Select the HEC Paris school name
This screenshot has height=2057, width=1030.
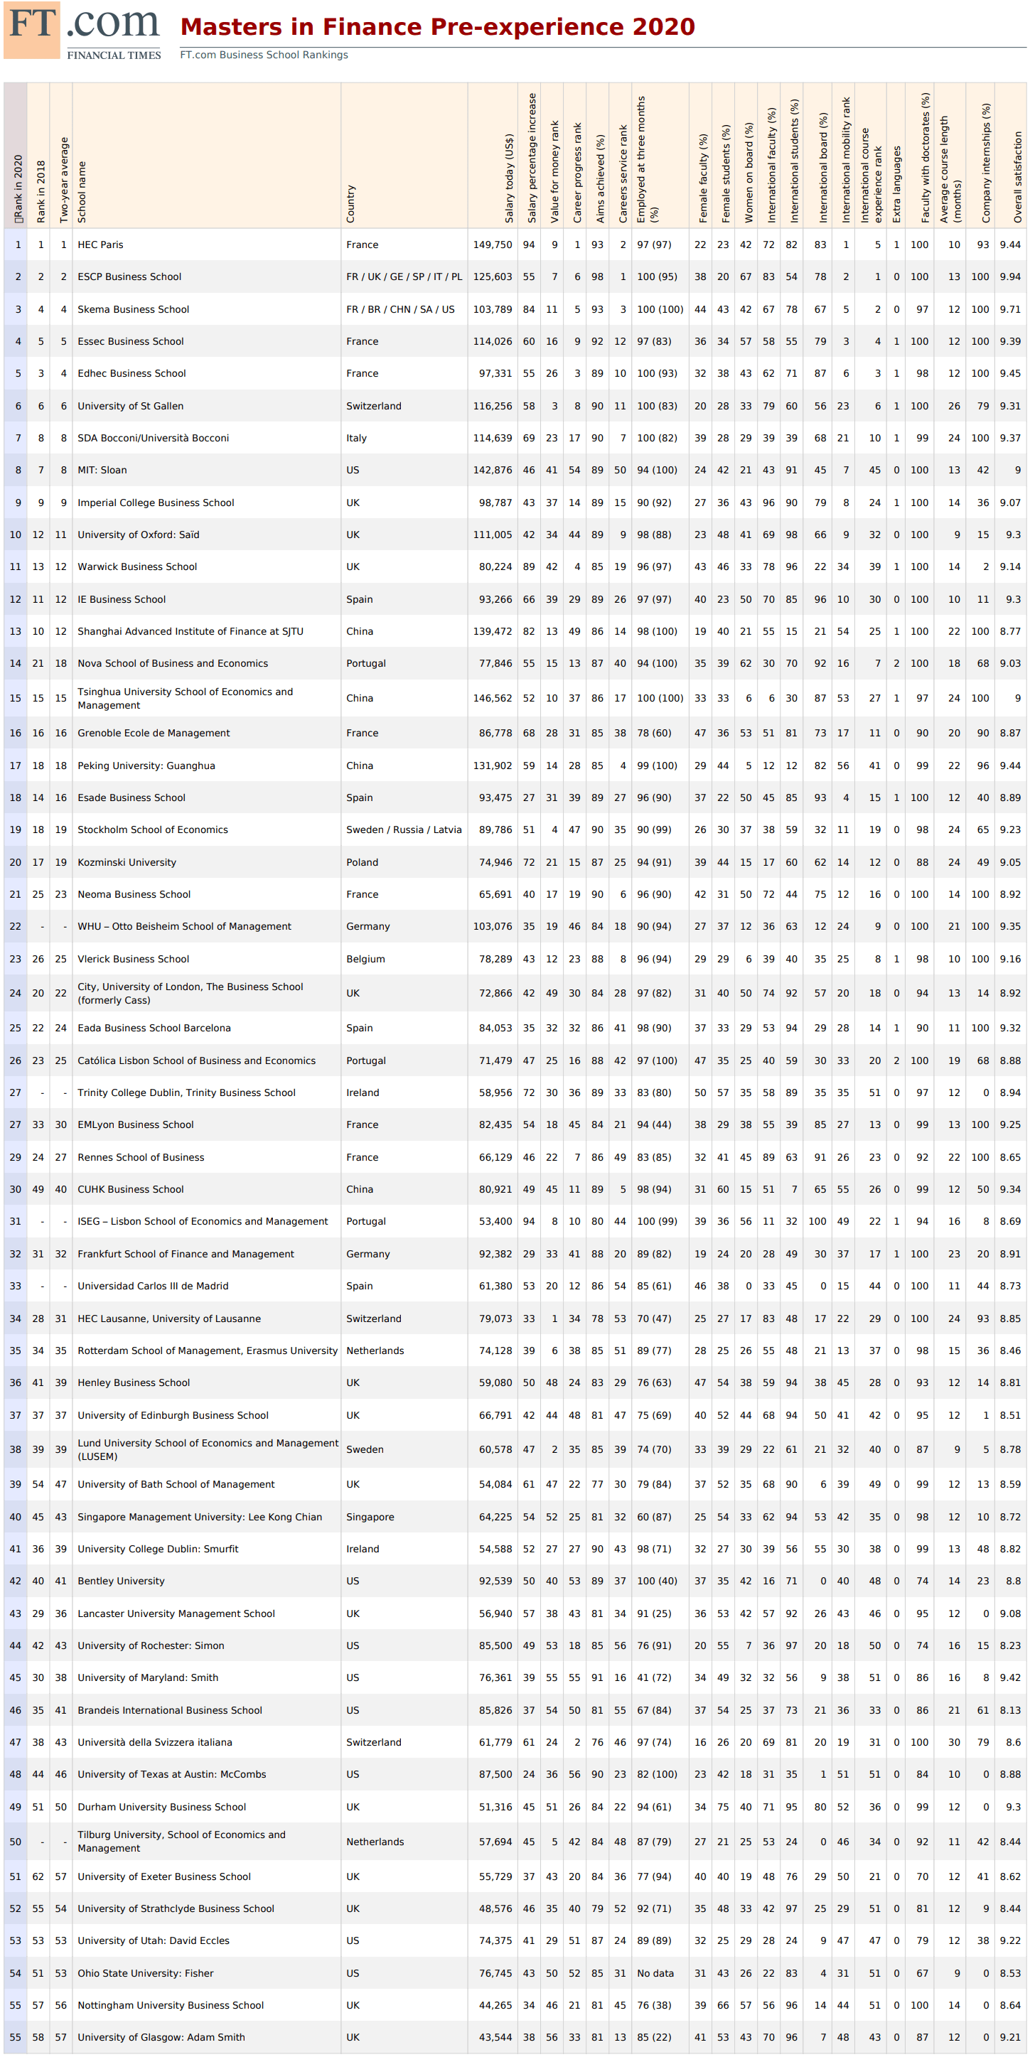pos(101,245)
